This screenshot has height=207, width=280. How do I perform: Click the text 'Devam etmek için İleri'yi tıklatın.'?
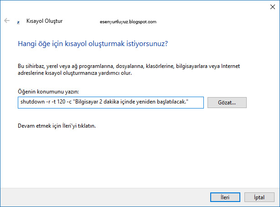[57, 126]
